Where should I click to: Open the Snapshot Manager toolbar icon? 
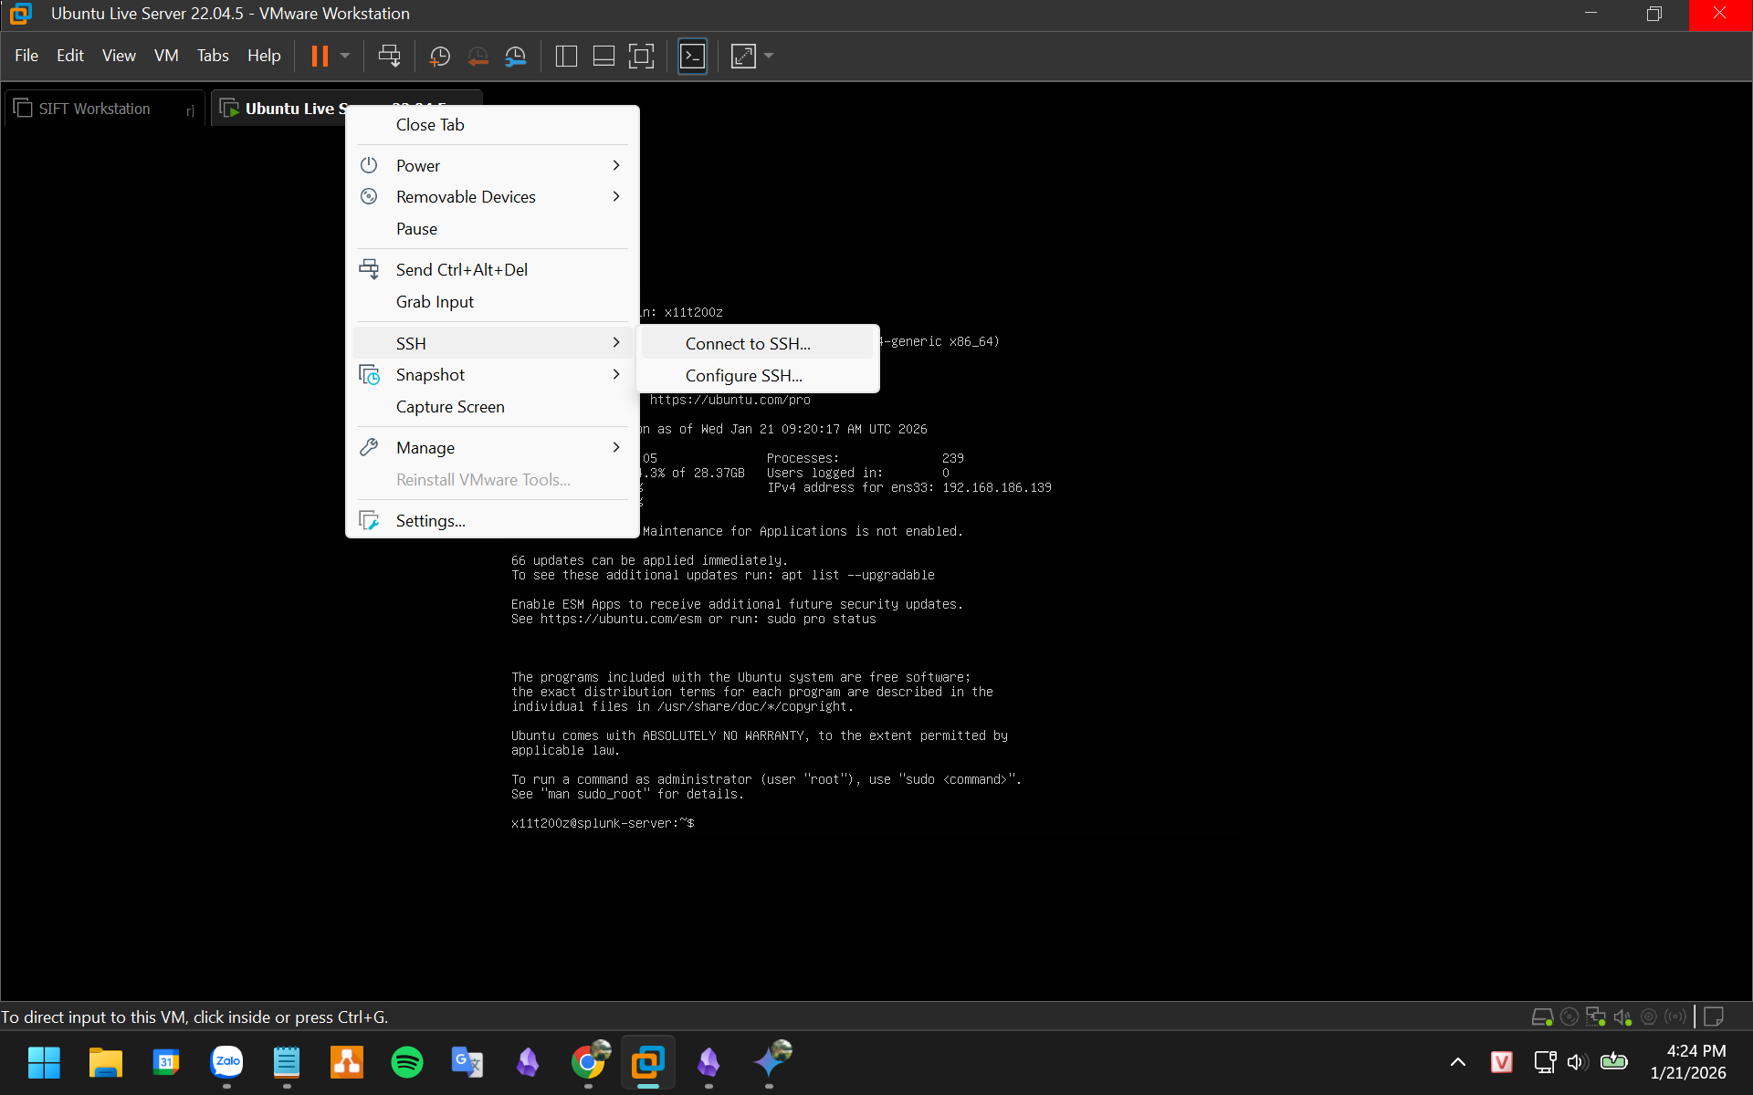516,57
